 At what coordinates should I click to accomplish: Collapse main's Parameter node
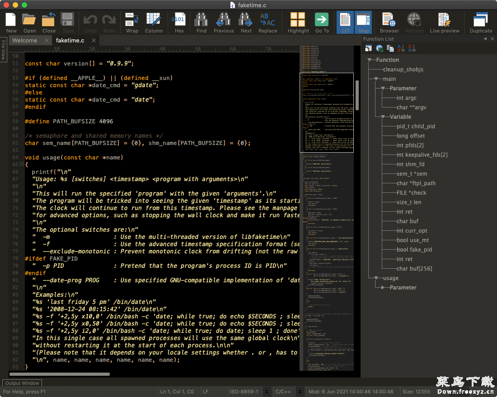(x=383, y=89)
